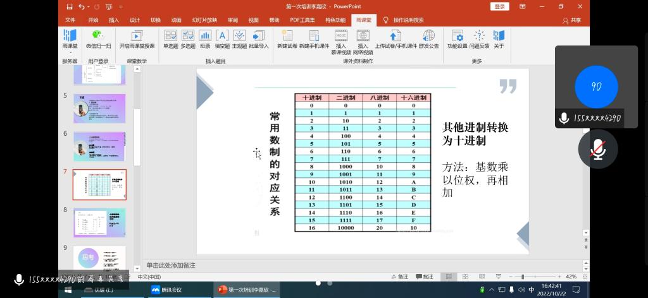
Task: Click the 新建试卷 new test paper icon
Action: point(287,39)
